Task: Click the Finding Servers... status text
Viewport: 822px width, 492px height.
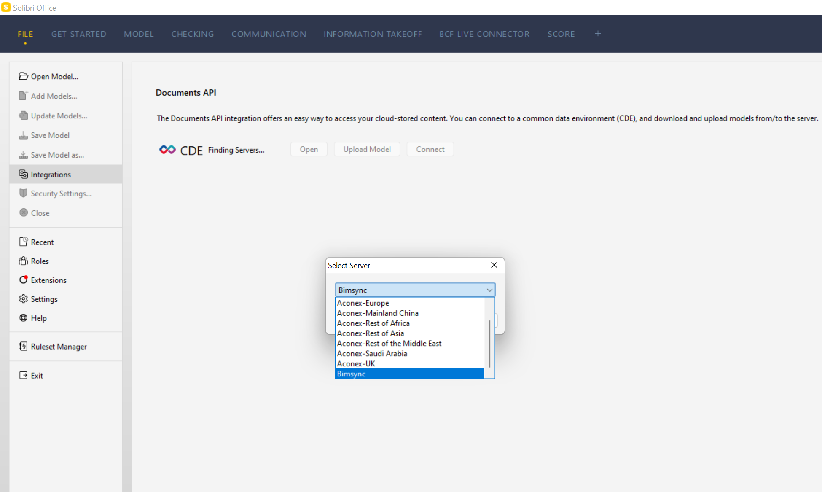Action: tap(236, 150)
